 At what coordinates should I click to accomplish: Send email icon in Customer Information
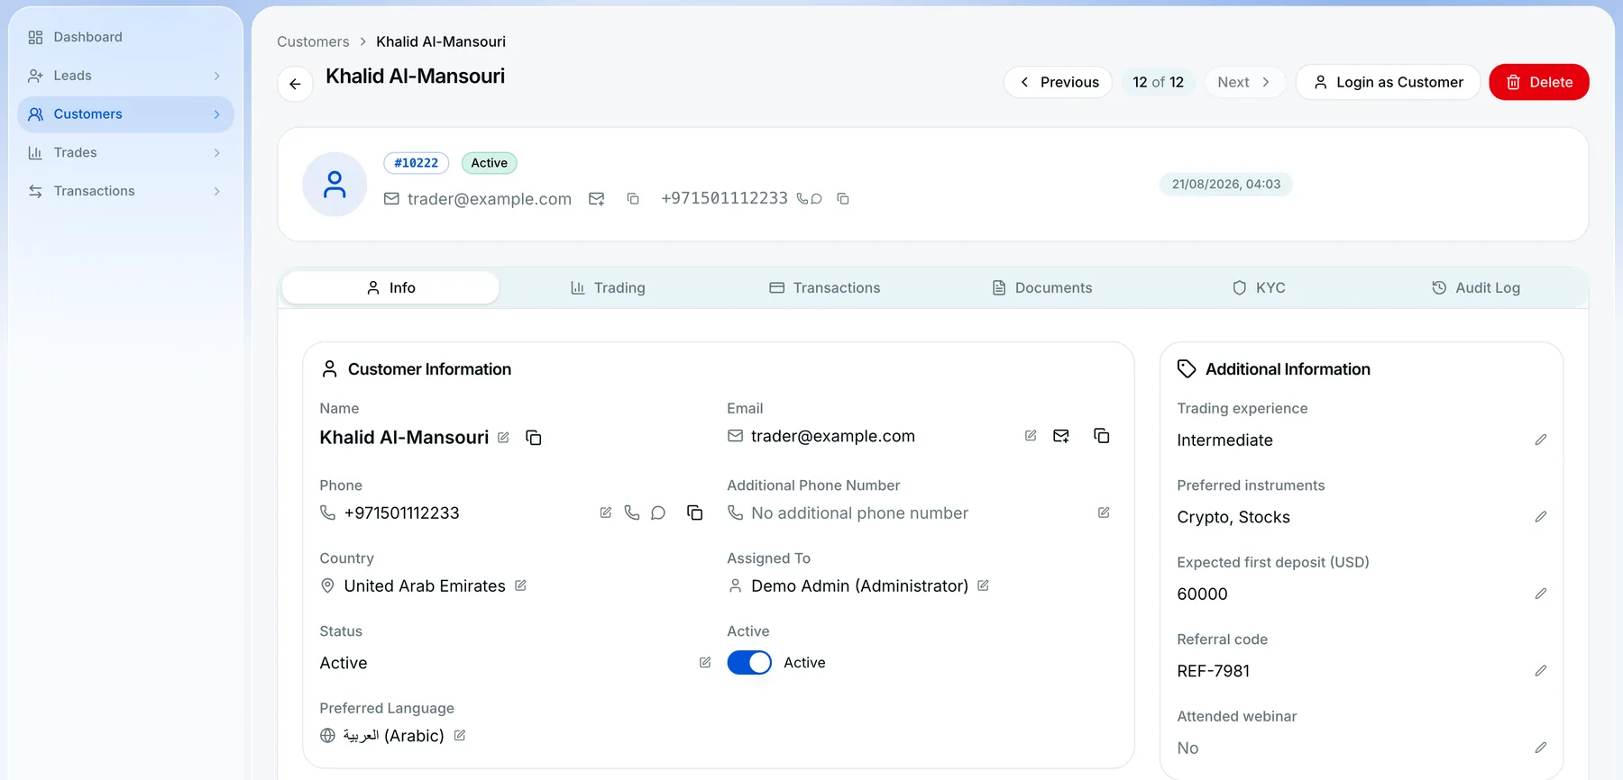(1061, 436)
